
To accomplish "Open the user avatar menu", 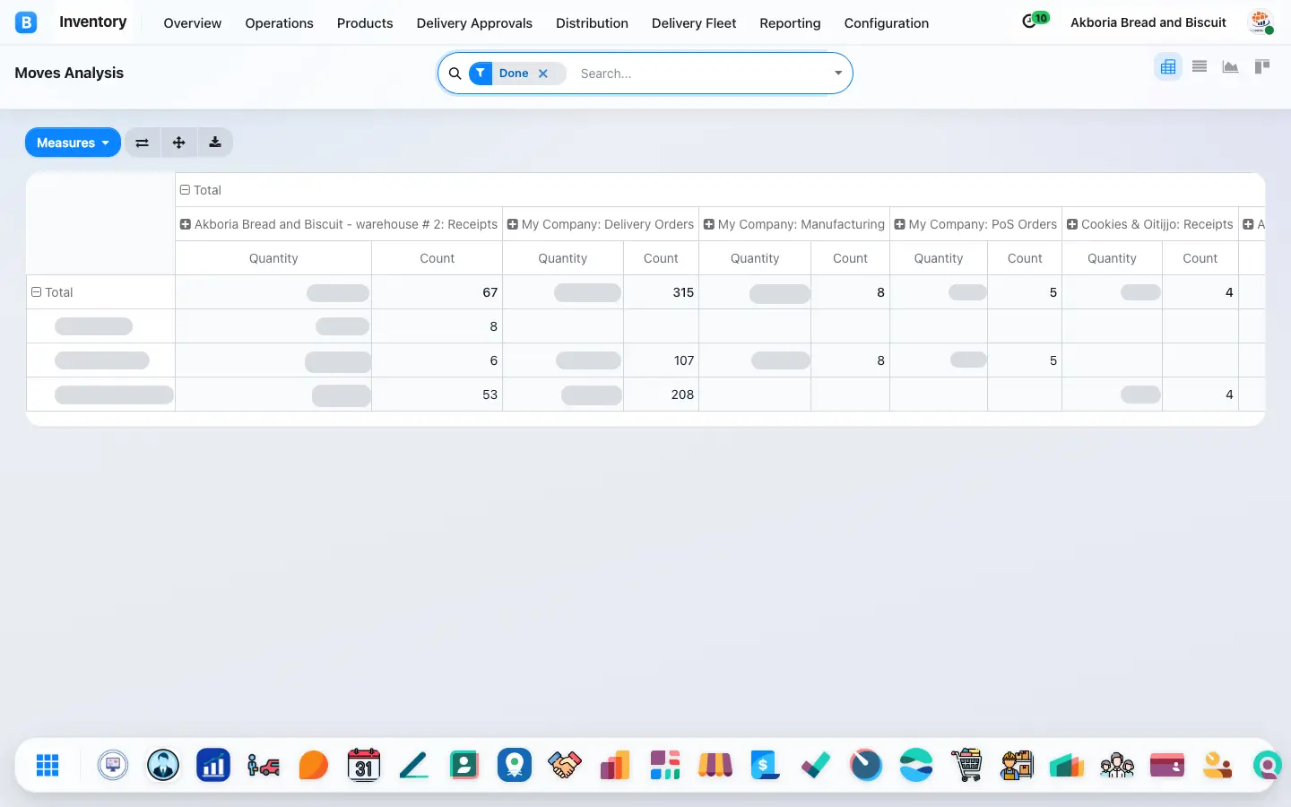I will click(1261, 22).
